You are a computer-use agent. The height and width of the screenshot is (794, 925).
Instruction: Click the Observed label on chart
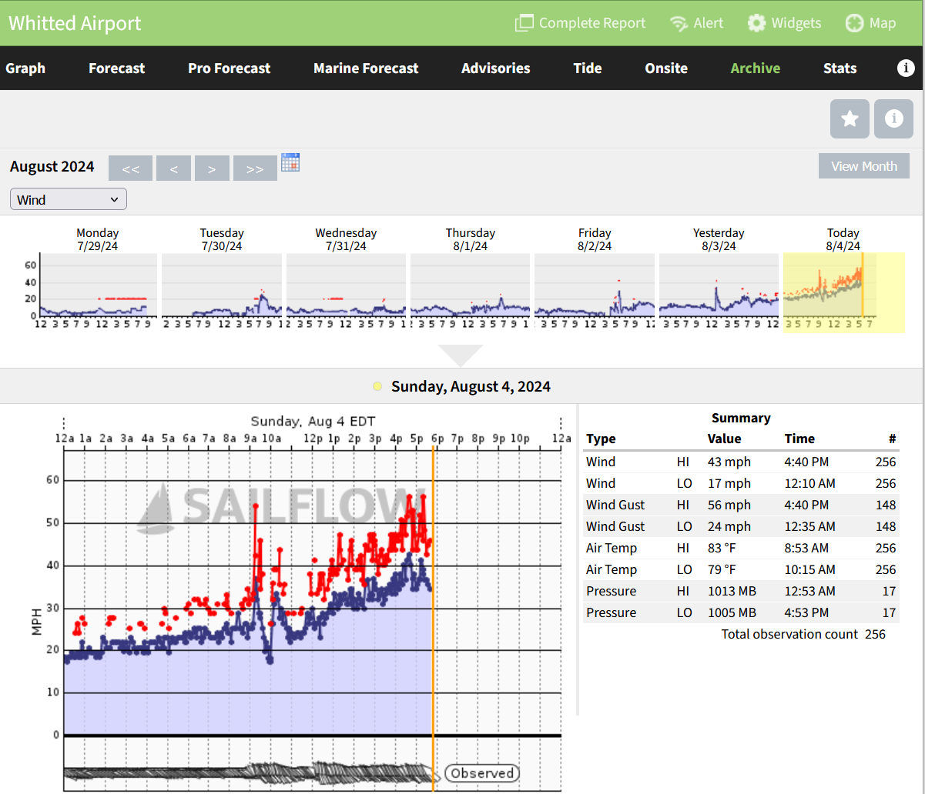(482, 773)
